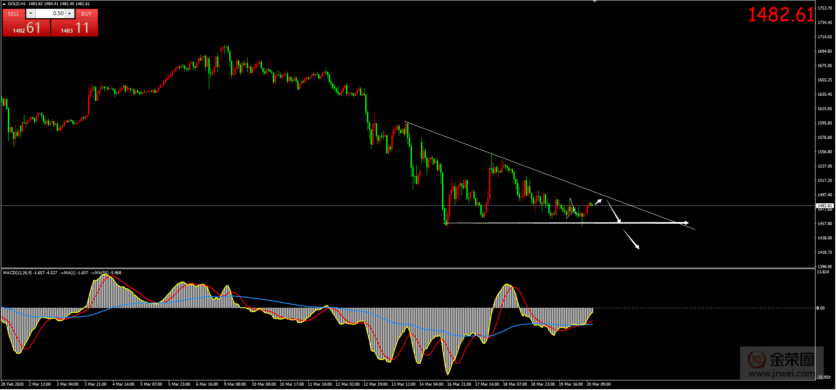This screenshot has width=836, height=390.
Task: Click the 1556.80 price axis label
Action: [825, 152]
